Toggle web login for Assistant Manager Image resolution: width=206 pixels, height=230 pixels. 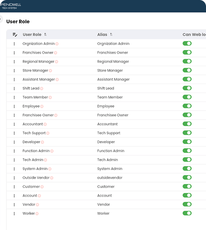(x=187, y=79)
